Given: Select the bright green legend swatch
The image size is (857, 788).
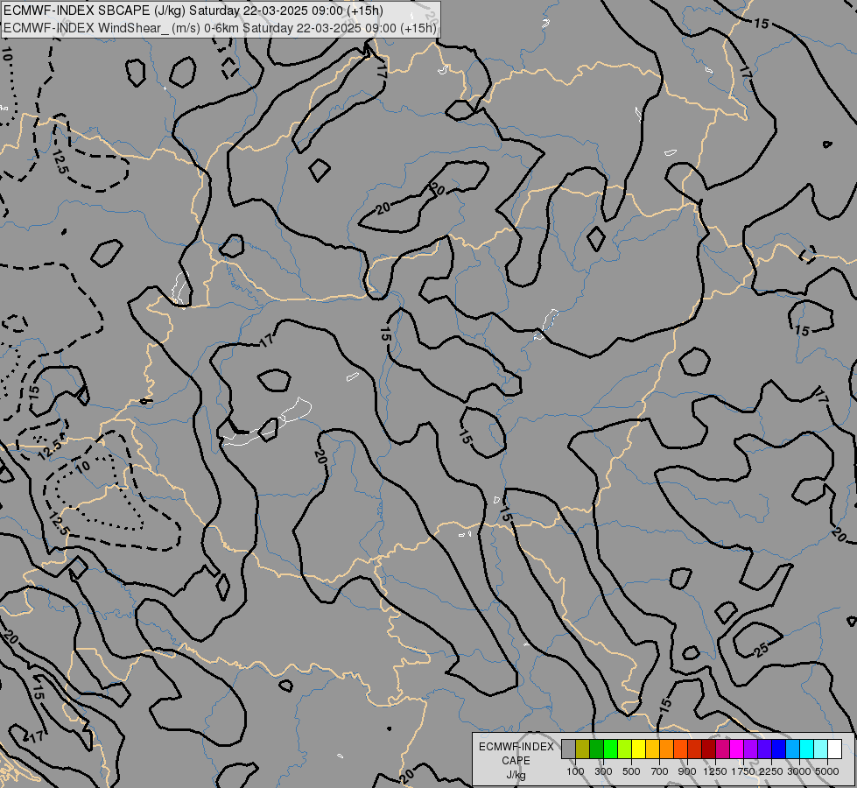Looking at the screenshot, I should click(x=610, y=749).
